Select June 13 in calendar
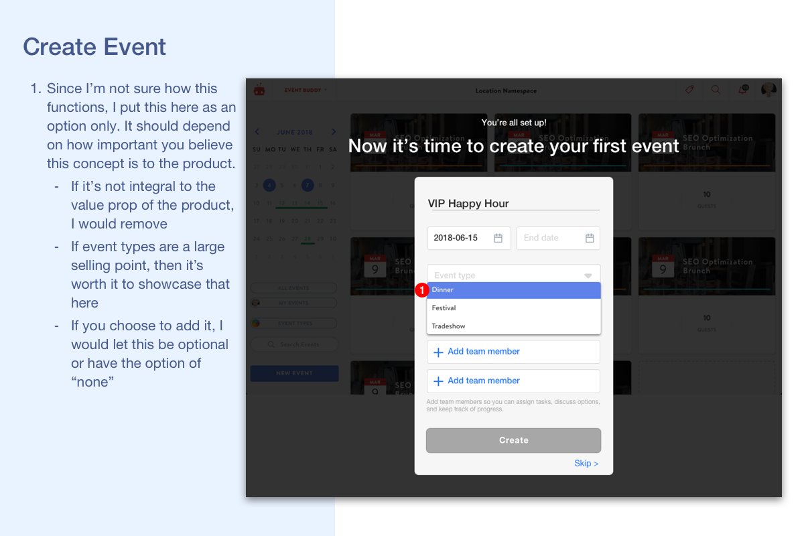Image resolution: width=804 pixels, height=536 pixels. (295, 203)
